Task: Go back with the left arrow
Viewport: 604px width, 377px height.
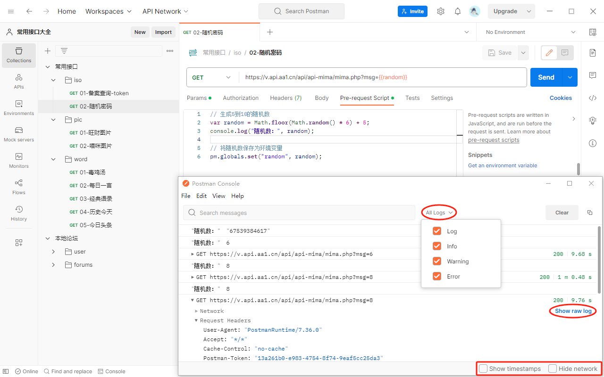Action: 29,11
